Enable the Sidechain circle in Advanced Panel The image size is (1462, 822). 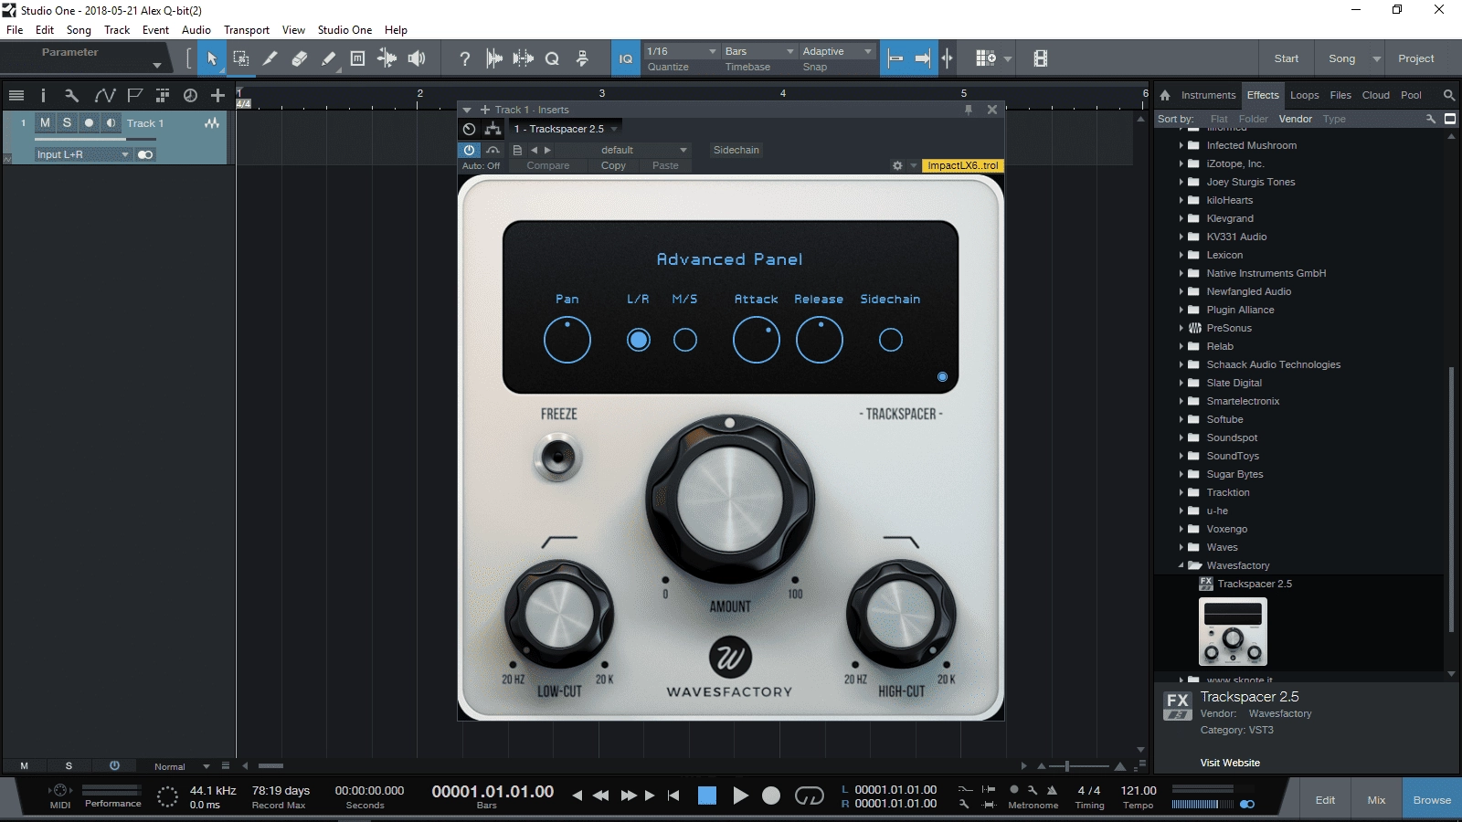pyautogui.click(x=891, y=340)
